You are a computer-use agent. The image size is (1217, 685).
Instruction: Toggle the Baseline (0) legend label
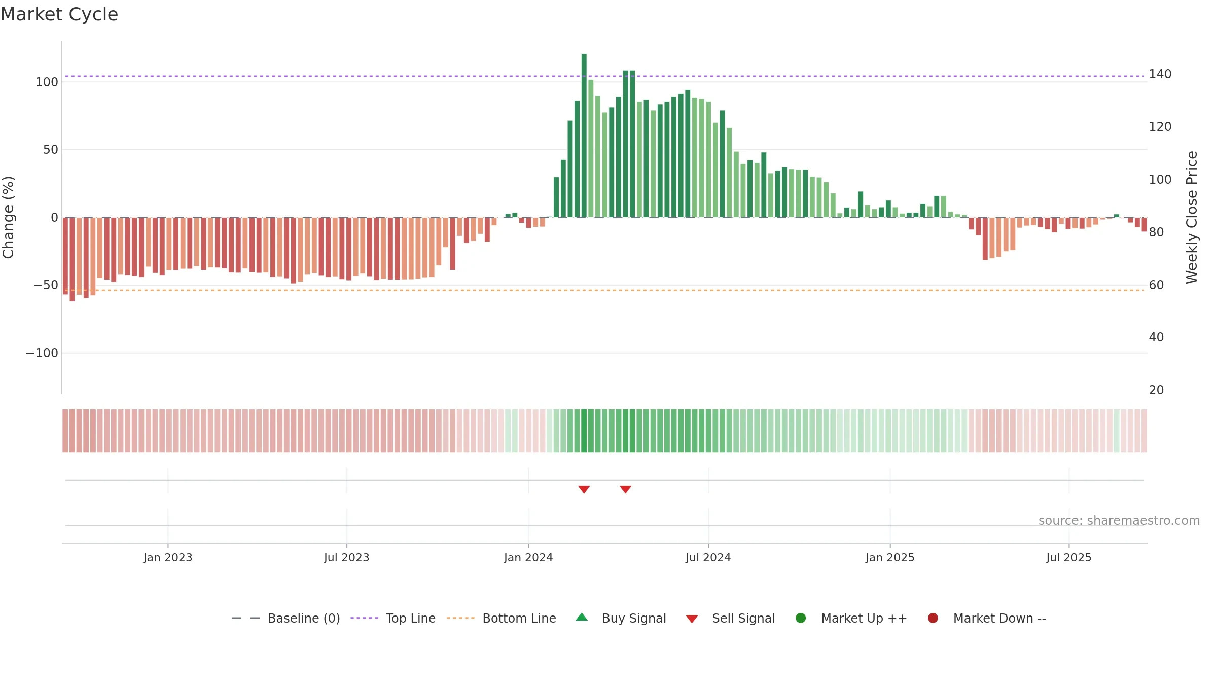click(304, 619)
